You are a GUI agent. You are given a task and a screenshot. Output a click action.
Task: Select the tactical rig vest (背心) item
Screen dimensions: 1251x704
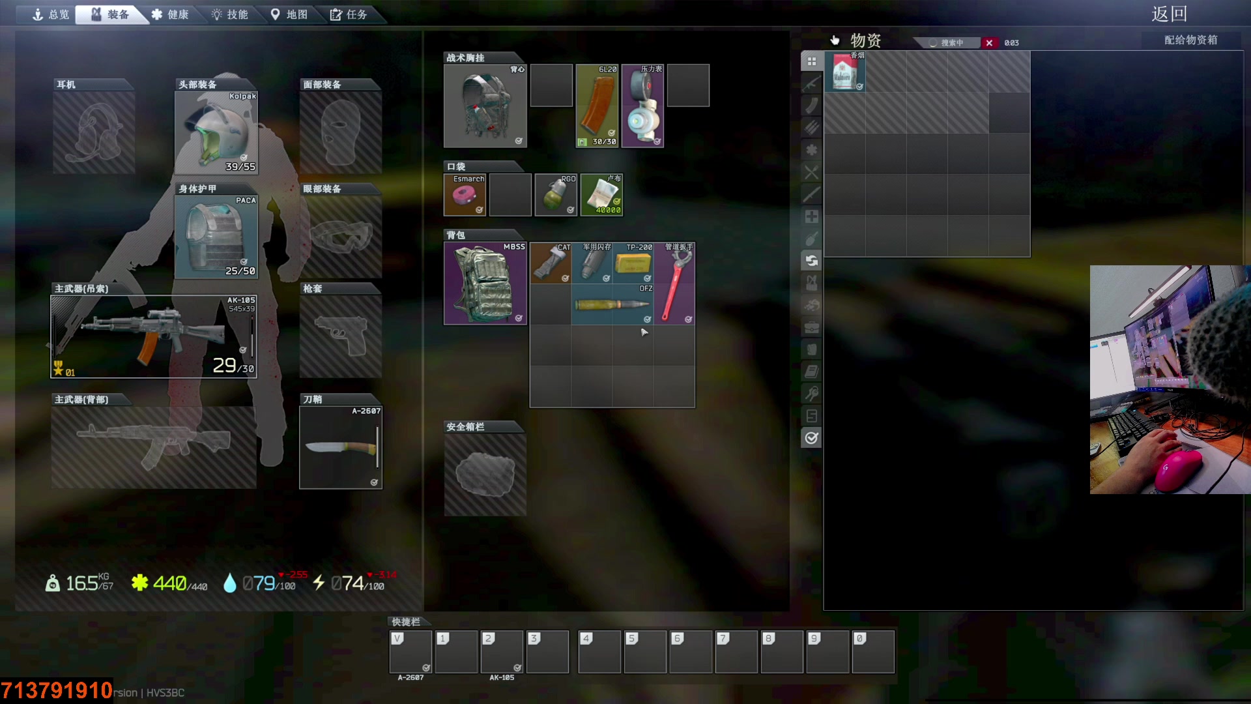[x=485, y=106]
